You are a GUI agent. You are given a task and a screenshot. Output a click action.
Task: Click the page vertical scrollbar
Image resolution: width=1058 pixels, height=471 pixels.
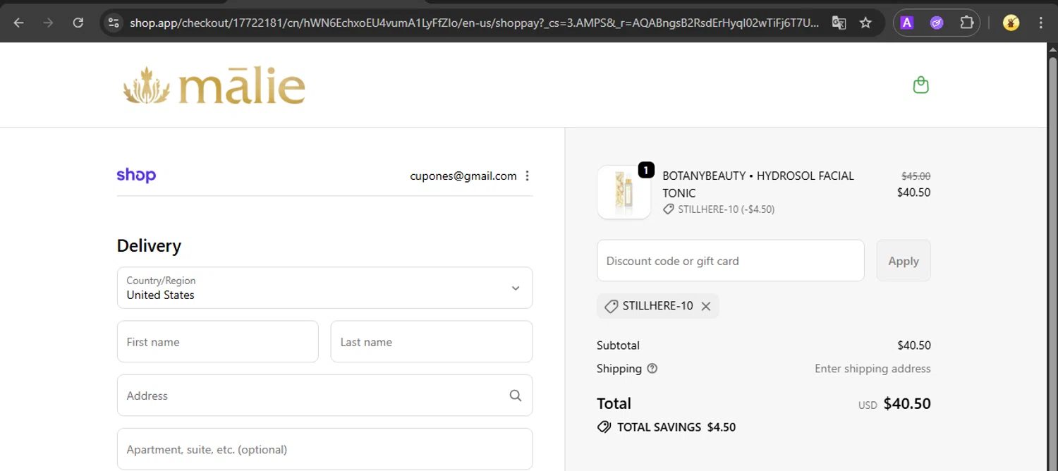click(1052, 257)
